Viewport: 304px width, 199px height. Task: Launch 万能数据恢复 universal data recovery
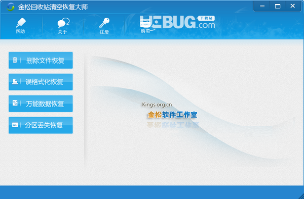point(41,104)
